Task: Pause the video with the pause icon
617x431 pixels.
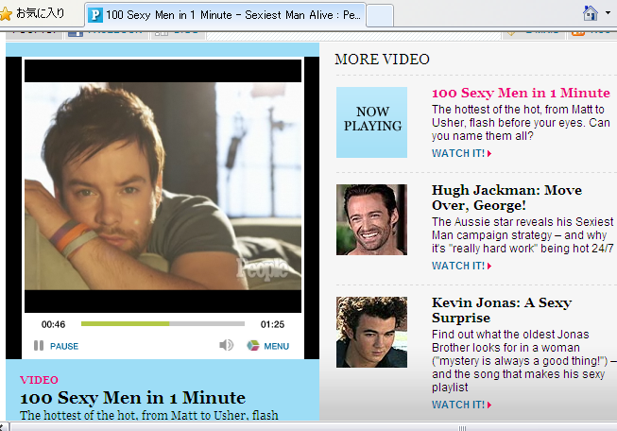Action: [39, 346]
